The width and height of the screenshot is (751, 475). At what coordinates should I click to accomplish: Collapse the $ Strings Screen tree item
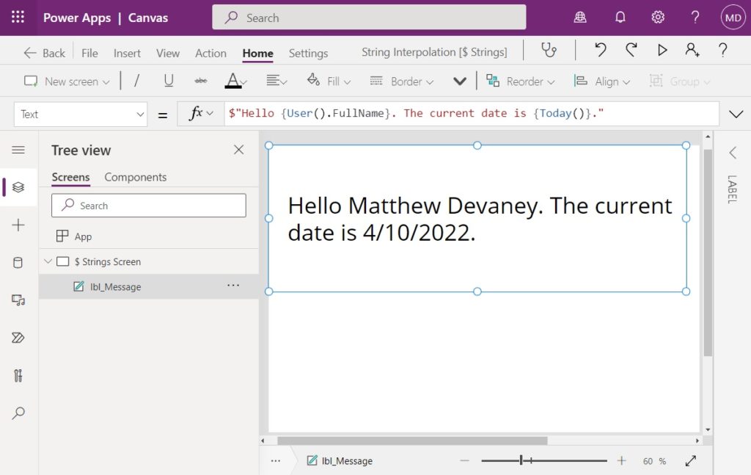click(48, 261)
